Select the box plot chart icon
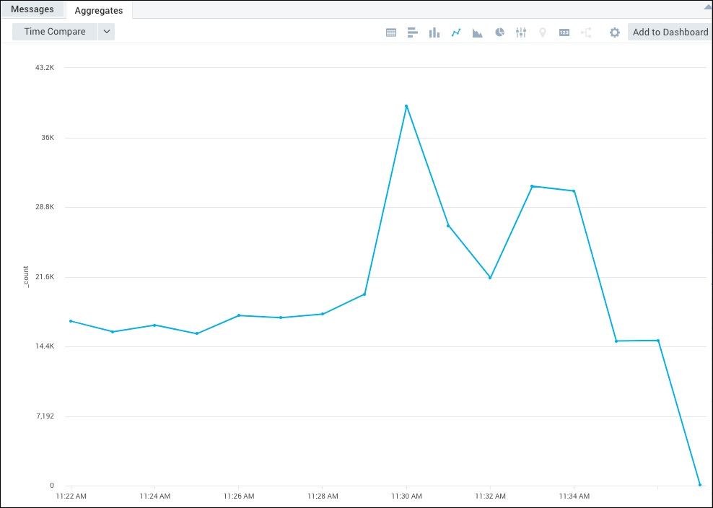The width and height of the screenshot is (713, 508). tap(521, 32)
